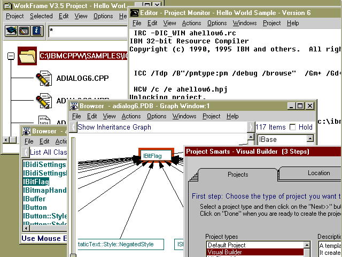The height and width of the screenshot is (257, 342).
Task: Click the WorkFrame filter input field with asterisk
Action: coord(88,32)
